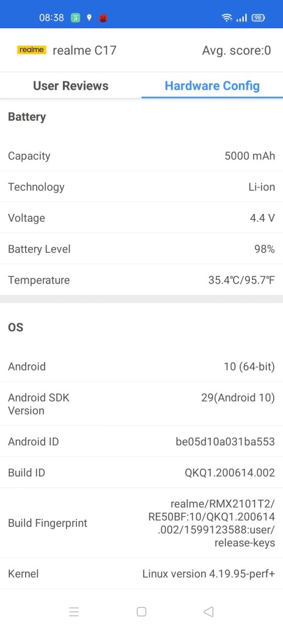The height and width of the screenshot is (629, 283).
Task: Tap the Build Fingerprint entry
Action: coord(141,523)
